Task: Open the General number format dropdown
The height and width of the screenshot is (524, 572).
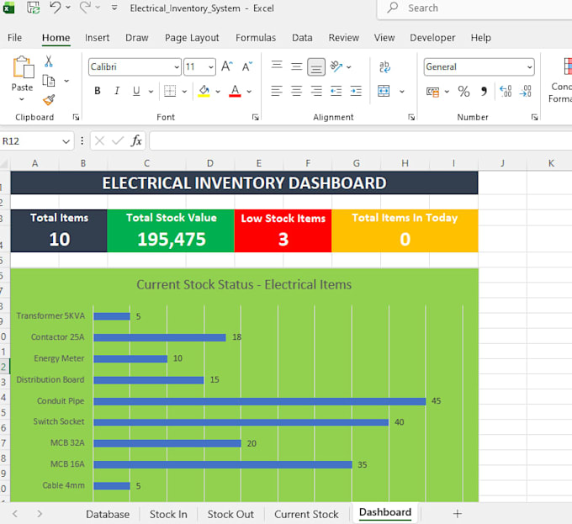Action: (529, 67)
